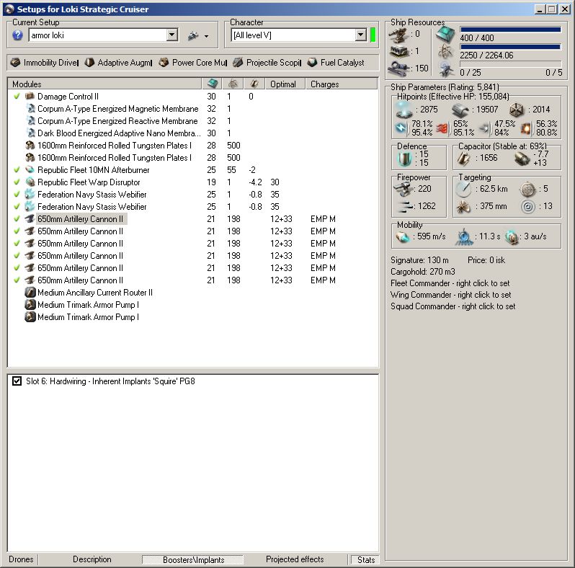The height and width of the screenshot is (568, 575).
Task: Click Medium Ancillary Current Router II icon
Action: pos(30,293)
